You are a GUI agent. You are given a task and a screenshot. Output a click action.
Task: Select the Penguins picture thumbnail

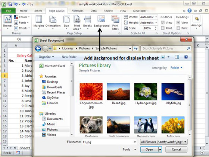146,125
